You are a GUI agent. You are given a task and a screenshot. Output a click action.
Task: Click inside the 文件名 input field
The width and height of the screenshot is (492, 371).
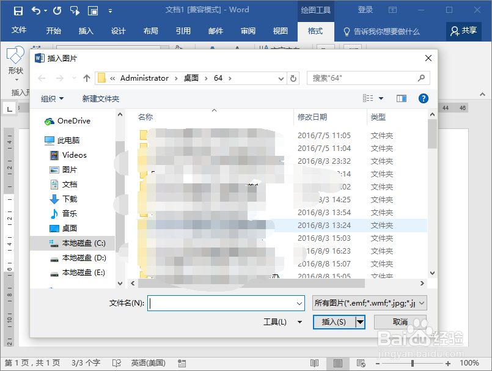[x=226, y=303]
